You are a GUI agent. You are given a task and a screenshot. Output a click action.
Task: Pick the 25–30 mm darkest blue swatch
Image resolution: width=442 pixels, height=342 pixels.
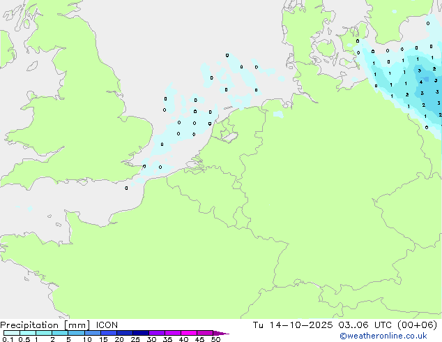(x=140, y=333)
